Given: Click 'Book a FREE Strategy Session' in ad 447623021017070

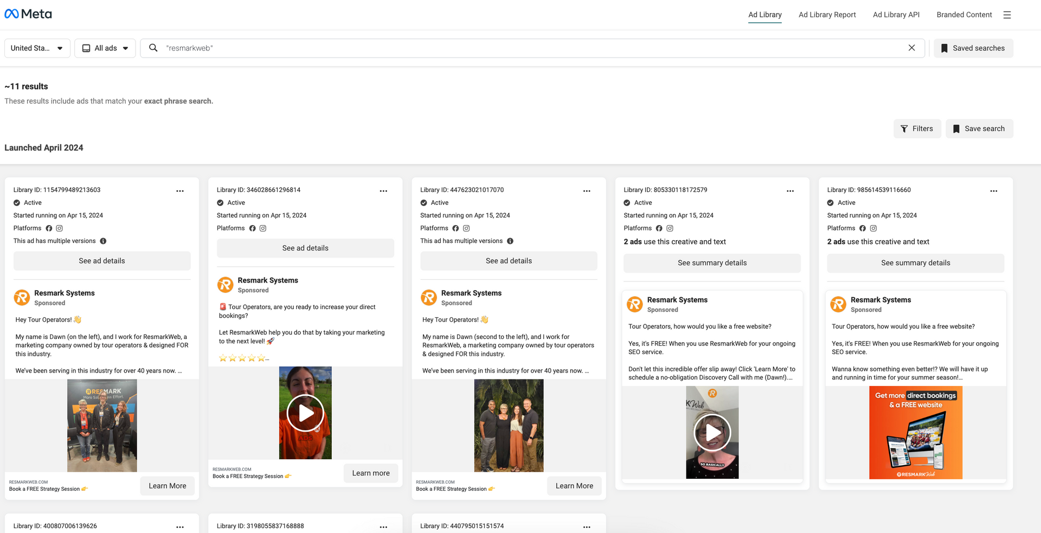Looking at the screenshot, I should (x=451, y=489).
